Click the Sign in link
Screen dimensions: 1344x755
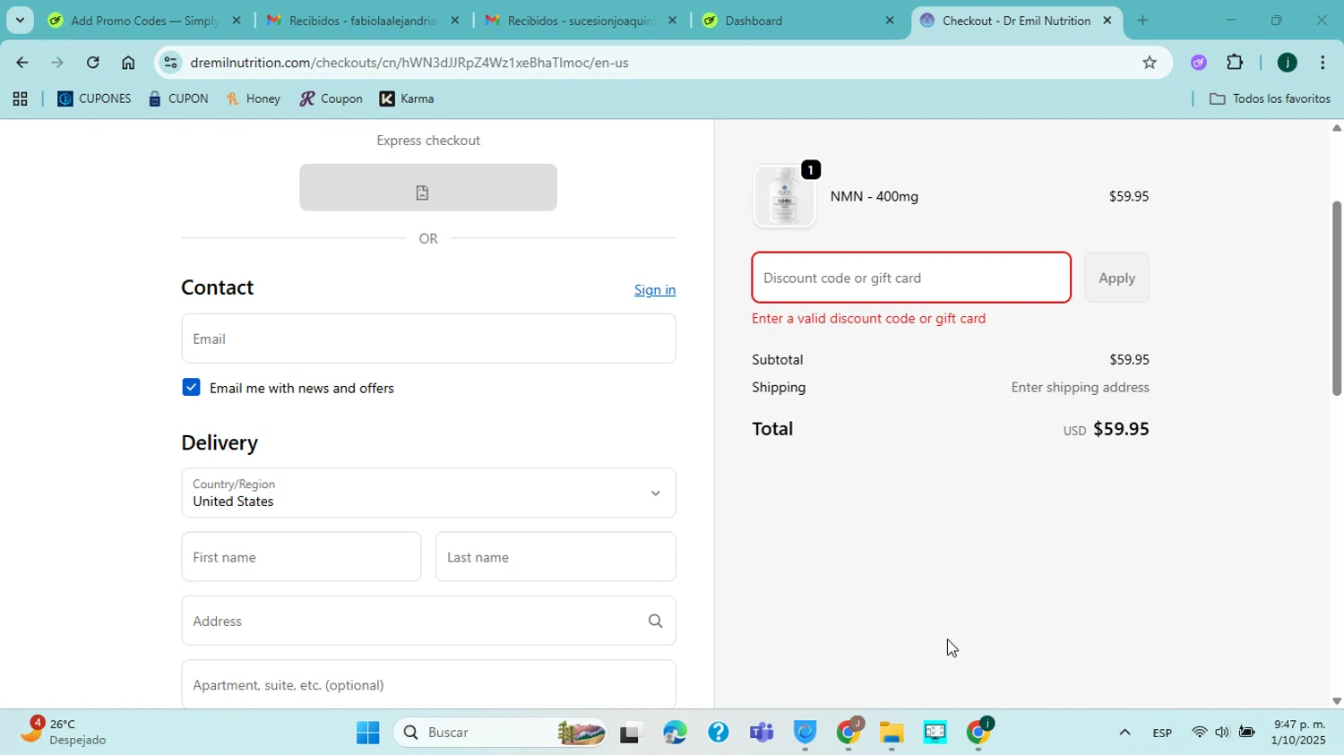pyautogui.click(x=655, y=290)
